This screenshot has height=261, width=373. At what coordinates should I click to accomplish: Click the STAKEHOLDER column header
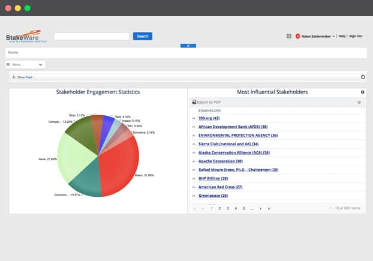click(x=209, y=111)
